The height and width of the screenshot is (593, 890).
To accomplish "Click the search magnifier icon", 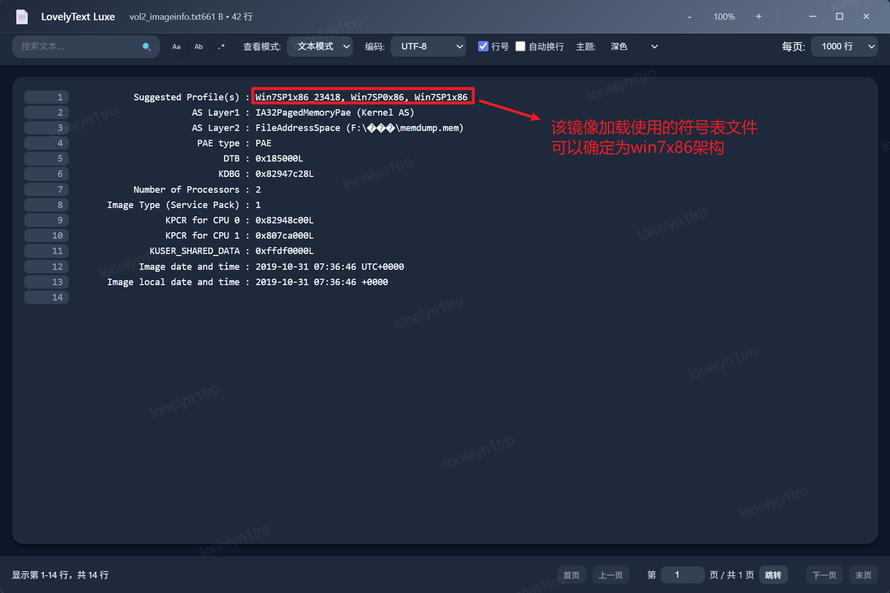I will pos(146,47).
